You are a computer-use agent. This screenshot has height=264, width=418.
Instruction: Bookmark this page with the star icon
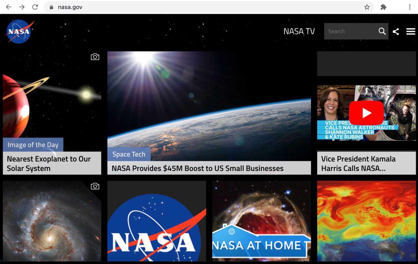[x=367, y=7]
